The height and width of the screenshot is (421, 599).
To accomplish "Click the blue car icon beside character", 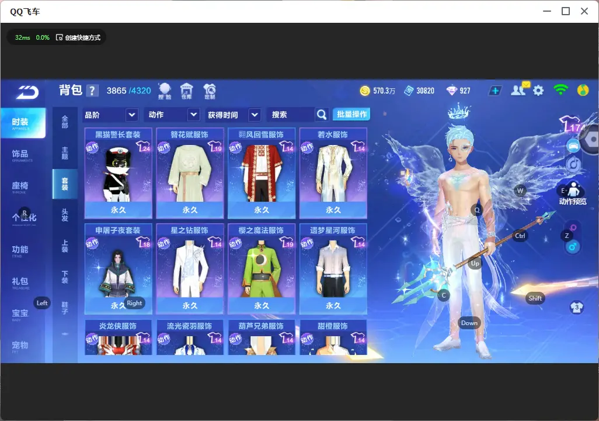I will 573,146.
